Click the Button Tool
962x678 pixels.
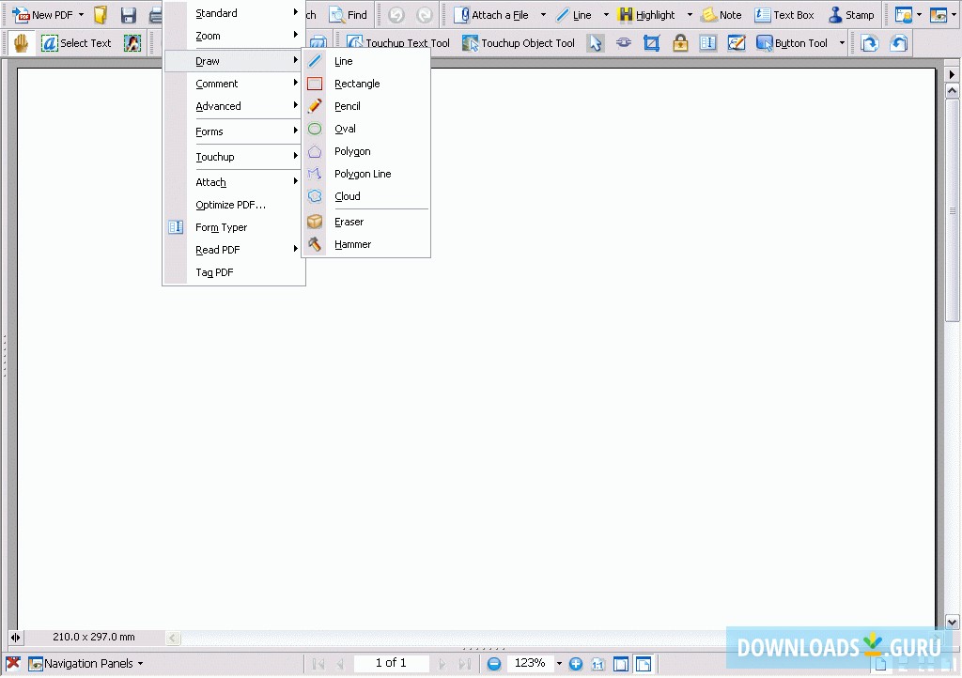coord(792,43)
